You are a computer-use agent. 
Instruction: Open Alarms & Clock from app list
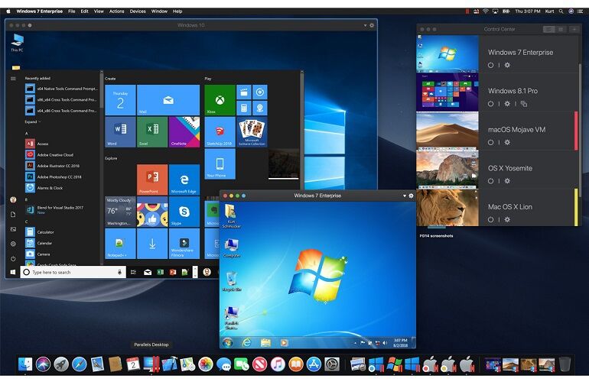[x=44, y=188]
